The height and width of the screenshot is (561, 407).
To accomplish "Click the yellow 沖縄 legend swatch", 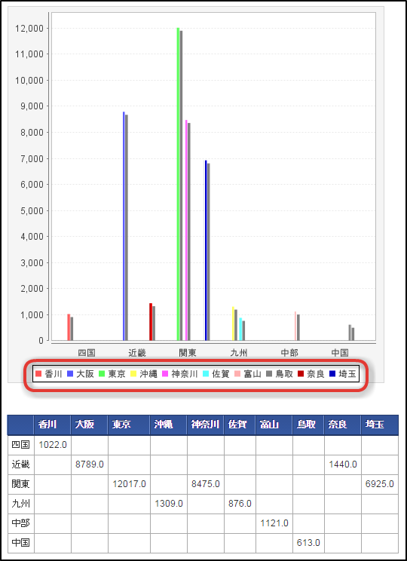I will [133, 374].
